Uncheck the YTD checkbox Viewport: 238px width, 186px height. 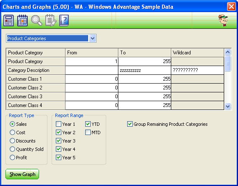coord(88,124)
